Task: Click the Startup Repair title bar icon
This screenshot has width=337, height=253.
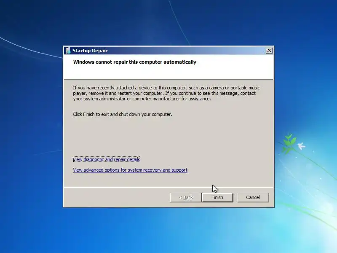Action: (68, 51)
